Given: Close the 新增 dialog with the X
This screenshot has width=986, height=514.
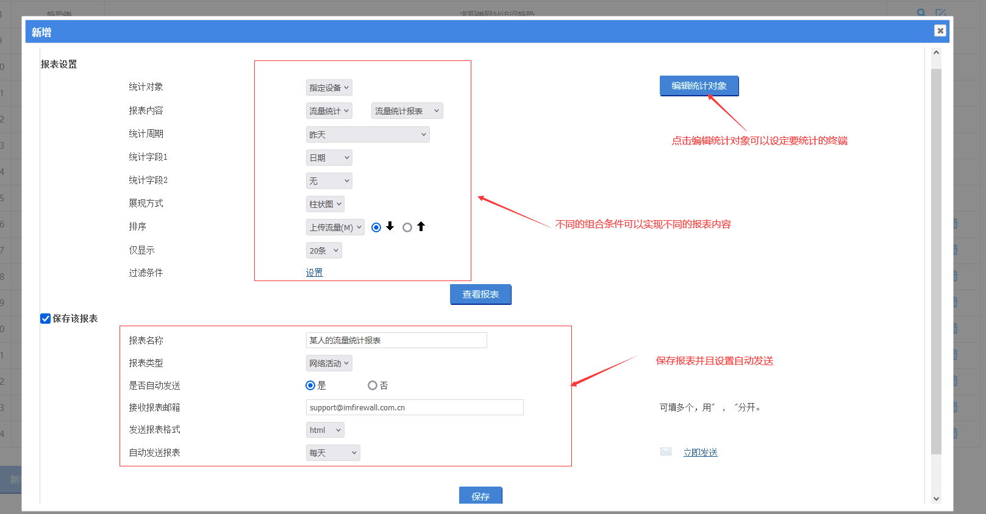Looking at the screenshot, I should [x=940, y=30].
